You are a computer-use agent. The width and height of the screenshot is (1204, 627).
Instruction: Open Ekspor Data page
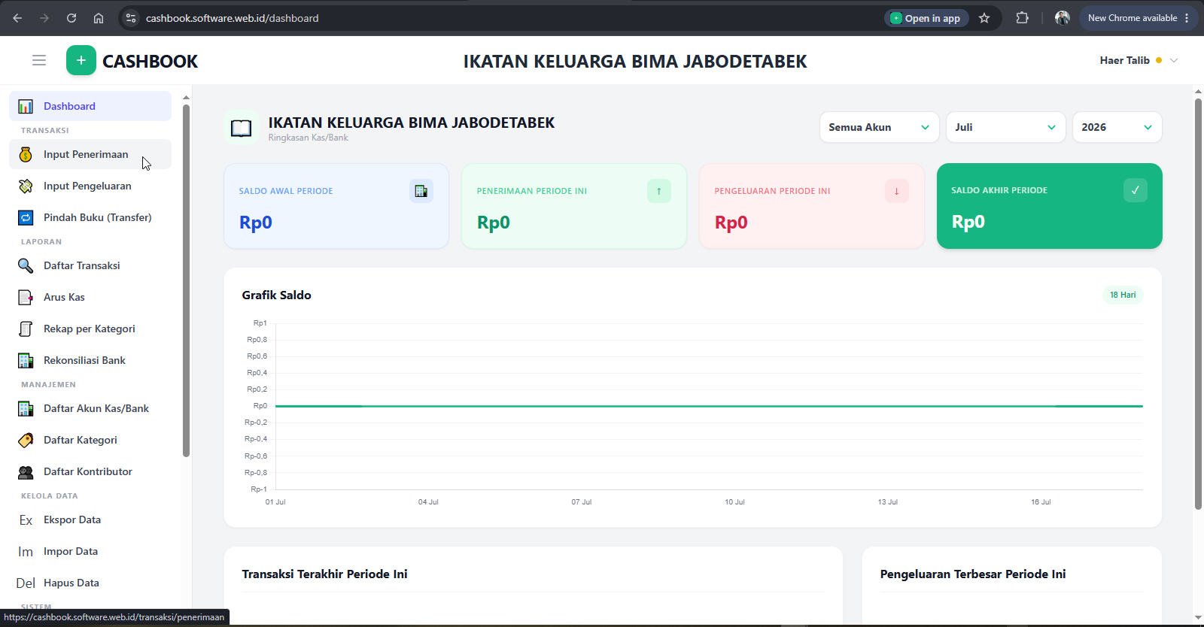pyautogui.click(x=90, y=519)
